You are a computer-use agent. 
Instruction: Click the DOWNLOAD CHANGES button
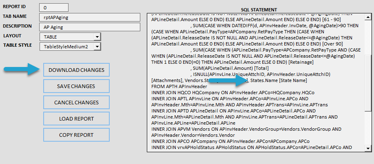point(76,70)
